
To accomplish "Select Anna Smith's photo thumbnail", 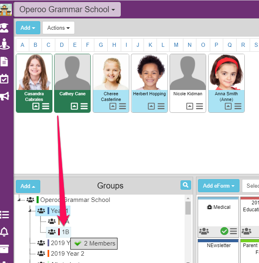I will (x=226, y=72).
